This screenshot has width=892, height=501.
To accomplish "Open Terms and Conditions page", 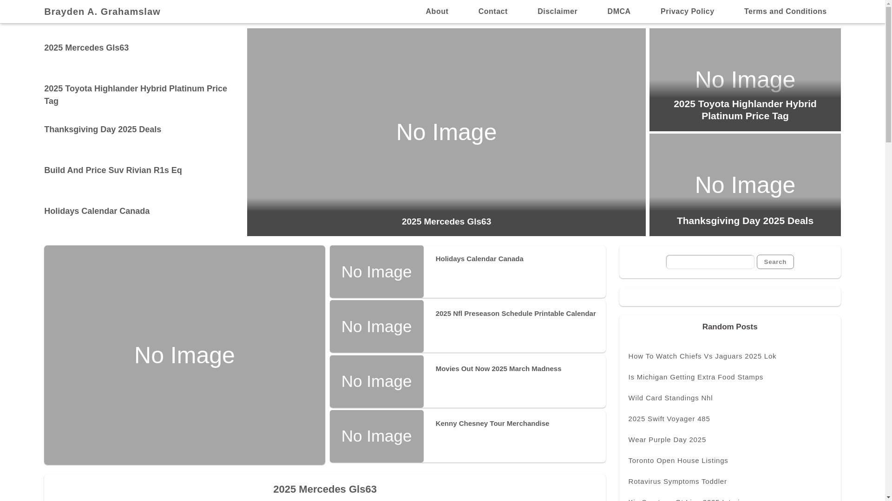I will click(785, 12).
